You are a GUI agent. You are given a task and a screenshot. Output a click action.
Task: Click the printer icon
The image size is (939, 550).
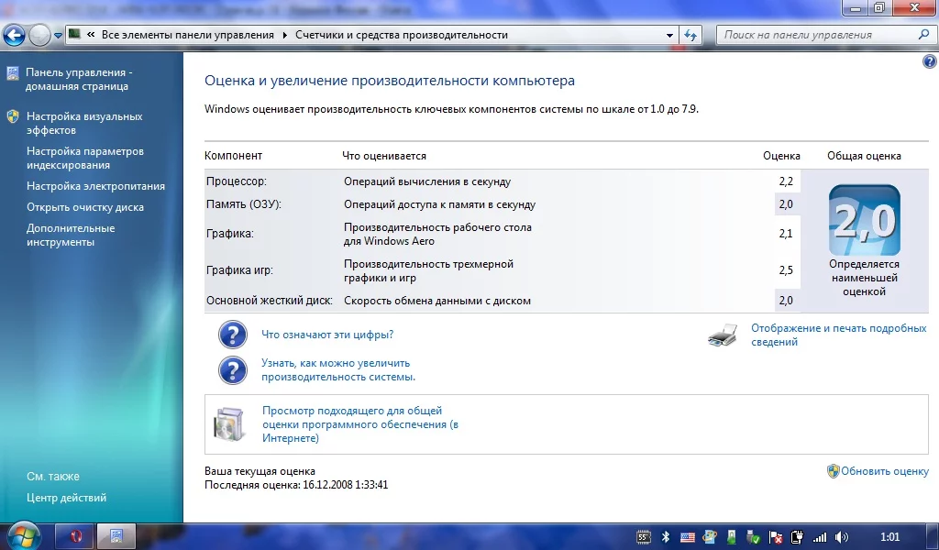click(x=723, y=335)
